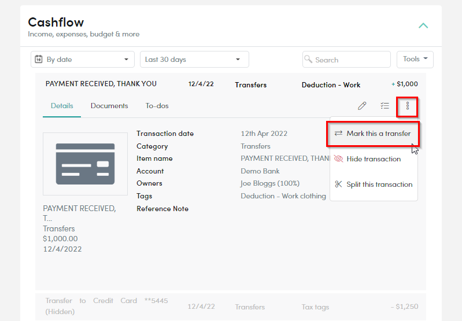Image resolution: width=462 pixels, height=321 pixels.
Task: Choose Split this transaction
Action: (x=373, y=185)
